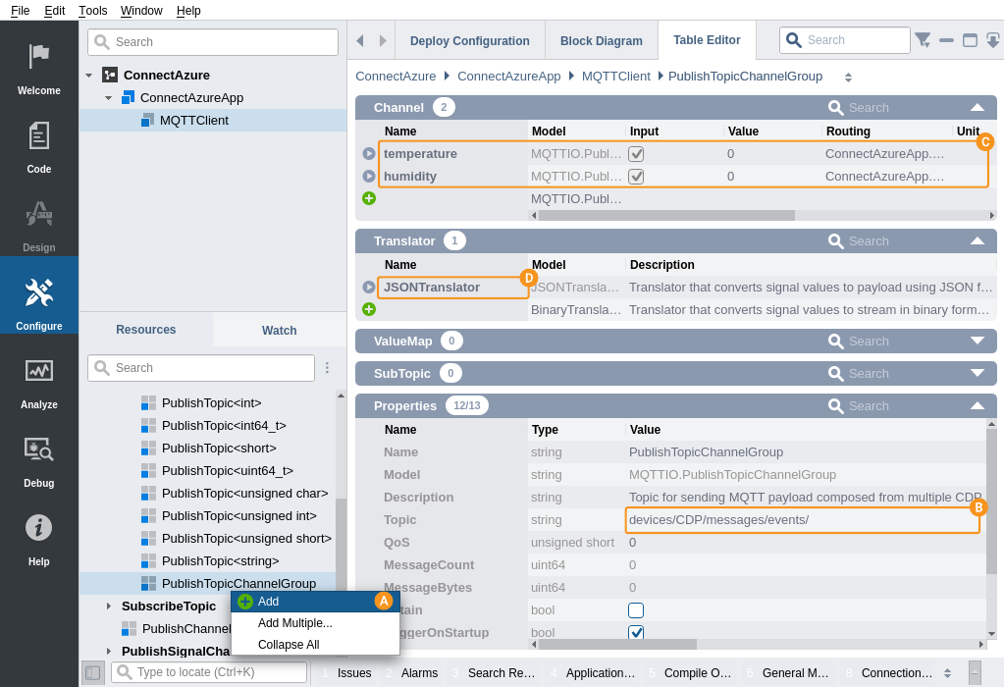Switch to the Block Diagram tab

[x=601, y=41]
